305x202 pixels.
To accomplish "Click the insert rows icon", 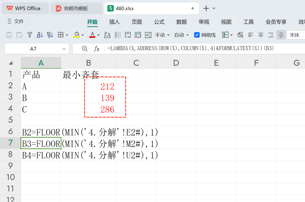I will click(107, 35).
